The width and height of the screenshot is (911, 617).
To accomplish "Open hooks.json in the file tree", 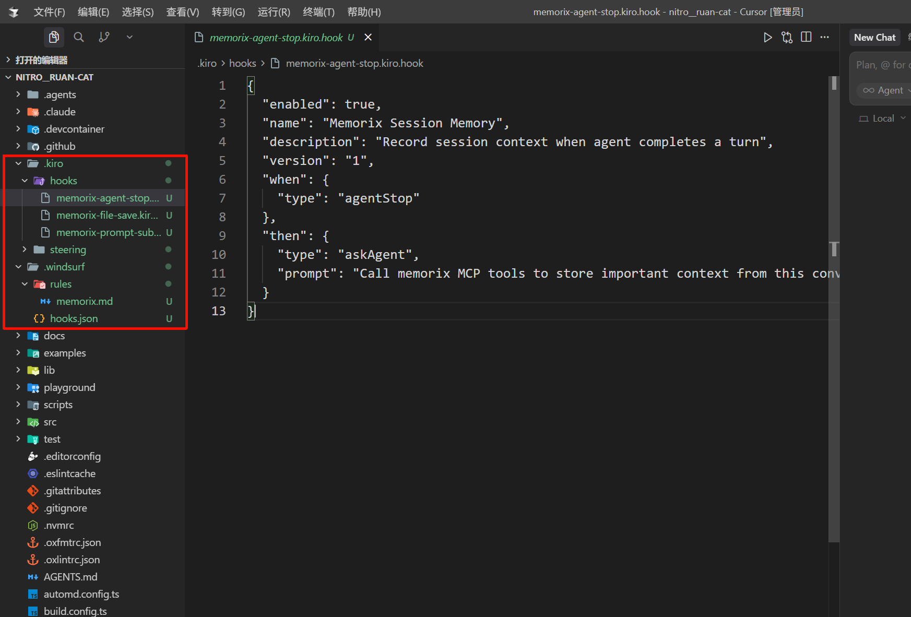I will [x=74, y=318].
